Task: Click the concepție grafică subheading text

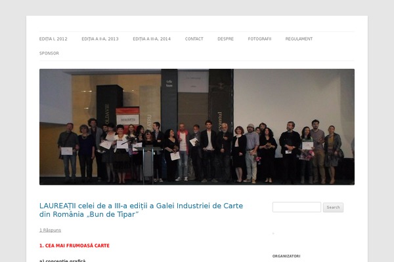Action: (x=62, y=261)
